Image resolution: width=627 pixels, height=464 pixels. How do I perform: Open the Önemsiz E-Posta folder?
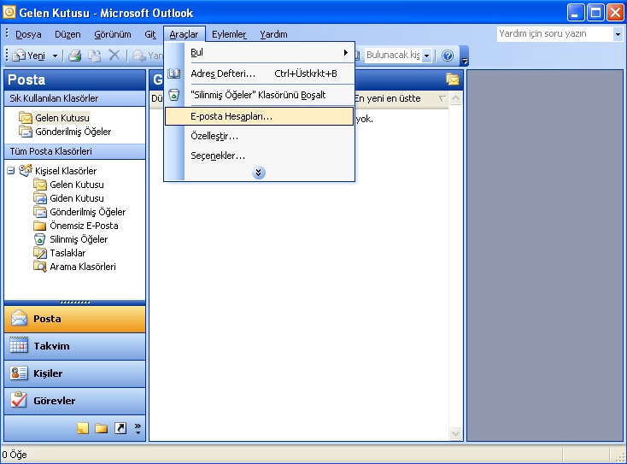click(x=84, y=226)
